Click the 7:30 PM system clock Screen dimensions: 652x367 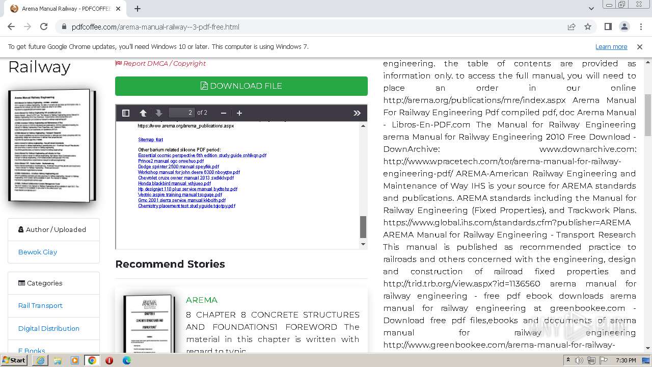point(626,360)
